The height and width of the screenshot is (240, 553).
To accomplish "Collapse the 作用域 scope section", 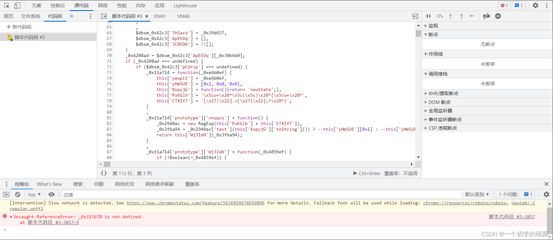I will (x=487, y=54).
